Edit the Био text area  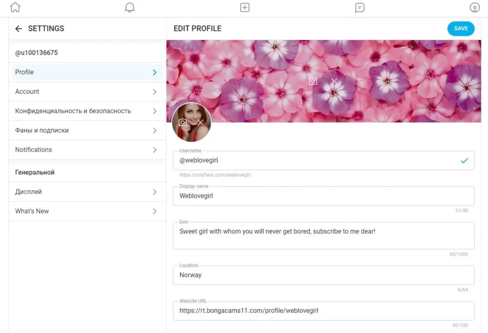coord(324,235)
